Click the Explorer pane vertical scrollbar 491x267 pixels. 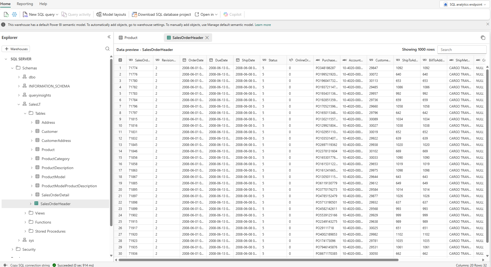point(111,142)
